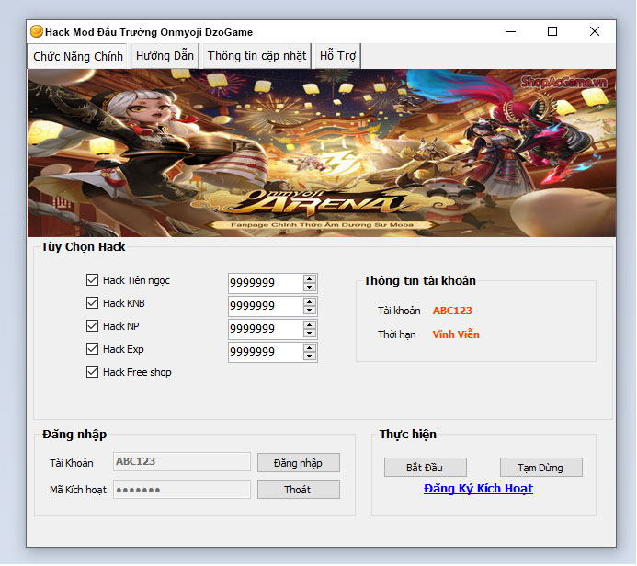This screenshot has width=637, height=566.
Task: Switch to the Chức Năng Chính tab
Action: (78, 56)
